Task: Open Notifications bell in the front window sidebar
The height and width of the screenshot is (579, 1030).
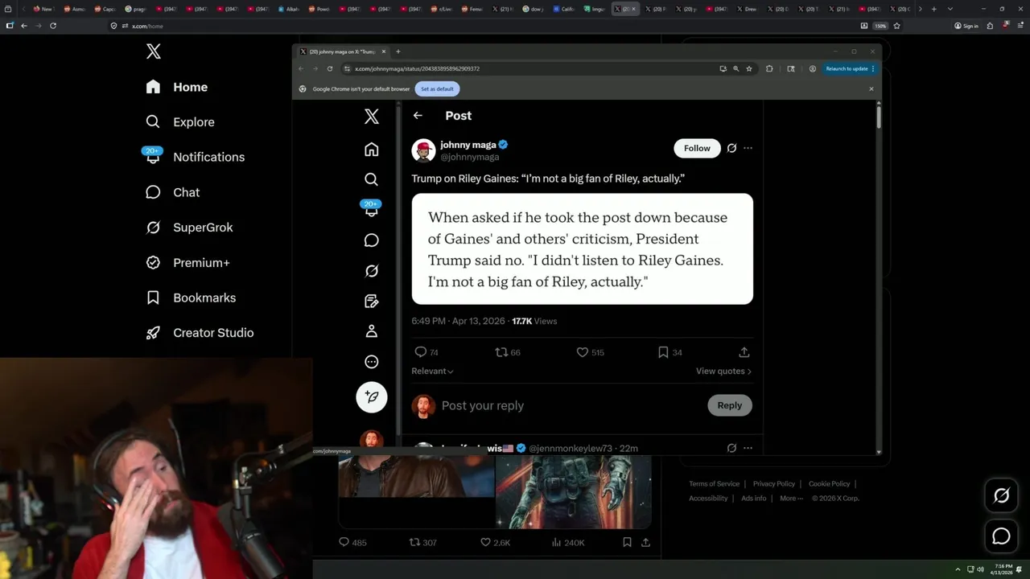Action: coord(371,209)
